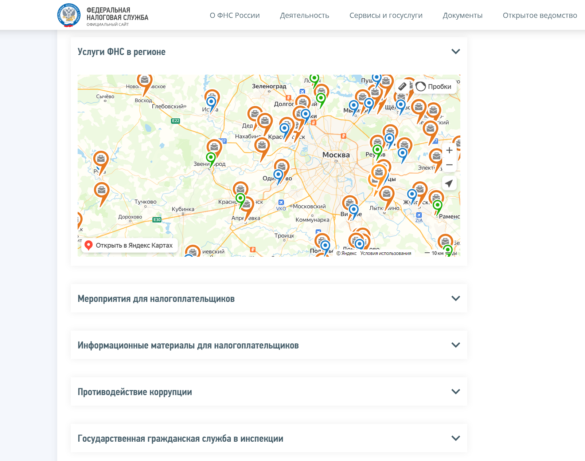Image resolution: width=585 pixels, height=461 pixels.
Task: Open Открытое ведомство menu
Action: tap(540, 15)
